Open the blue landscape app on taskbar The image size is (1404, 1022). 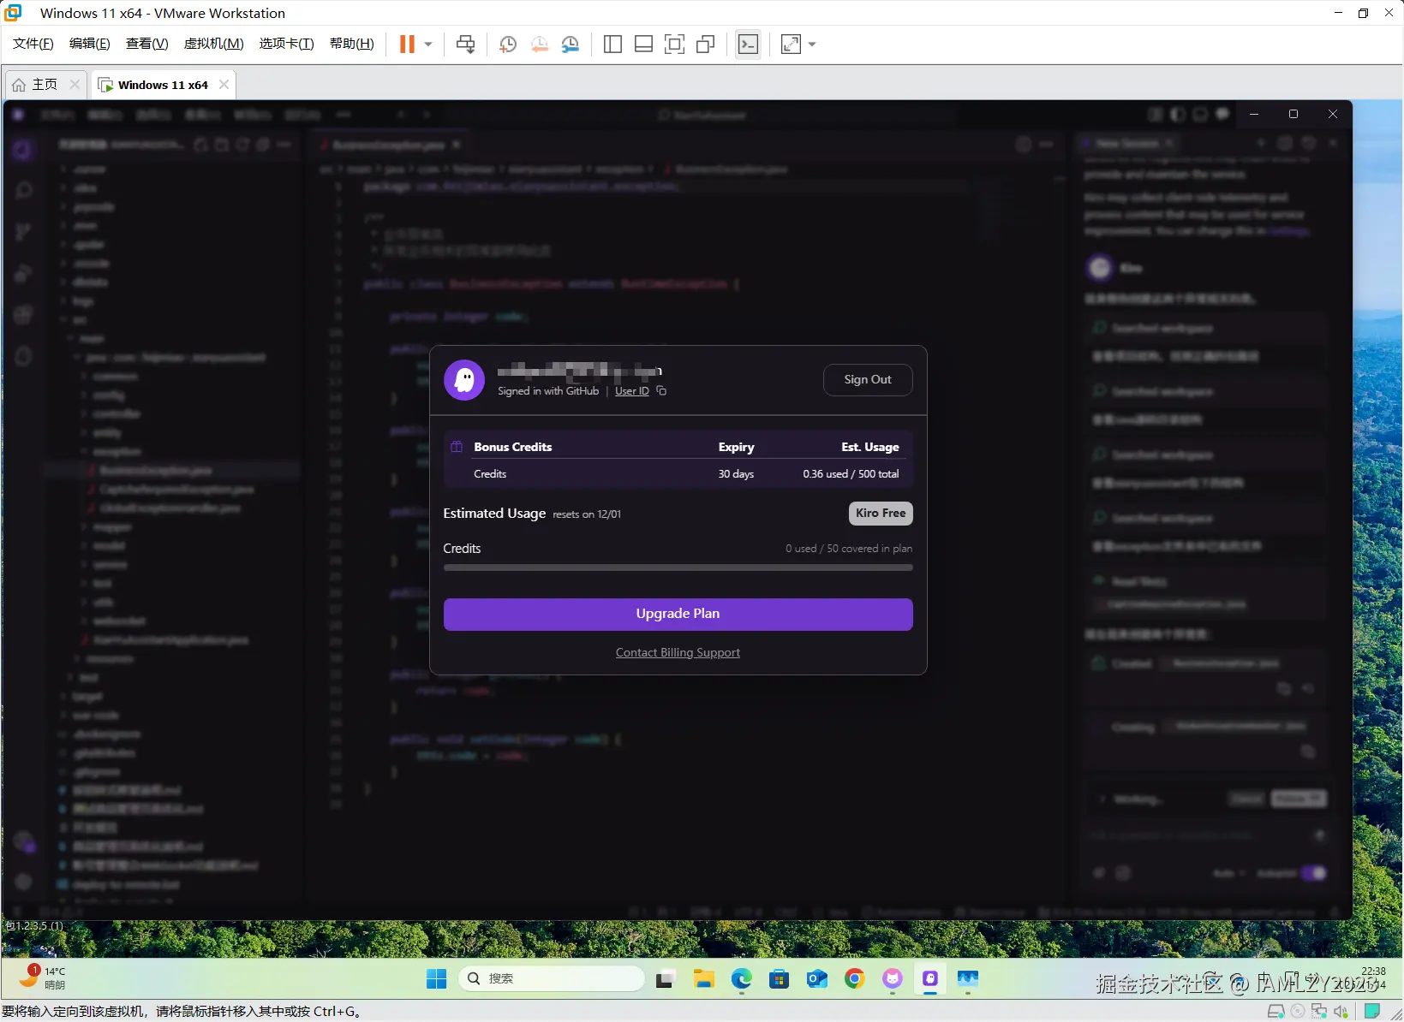968,979
